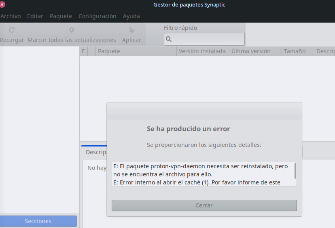The height and width of the screenshot is (228, 335).
Task: Click the Marcar todas las actualizaciones label
Action: pyautogui.click(x=72, y=40)
